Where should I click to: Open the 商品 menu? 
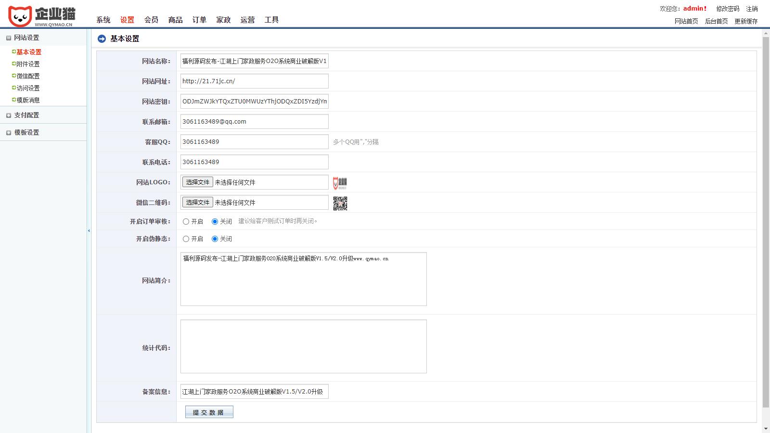coord(175,20)
